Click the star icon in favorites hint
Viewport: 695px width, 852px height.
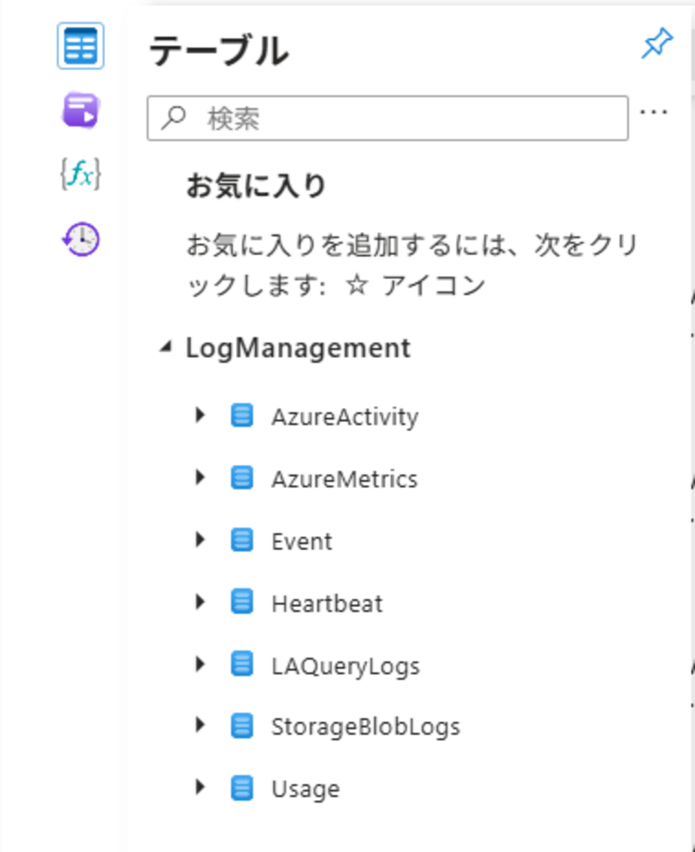point(357,285)
